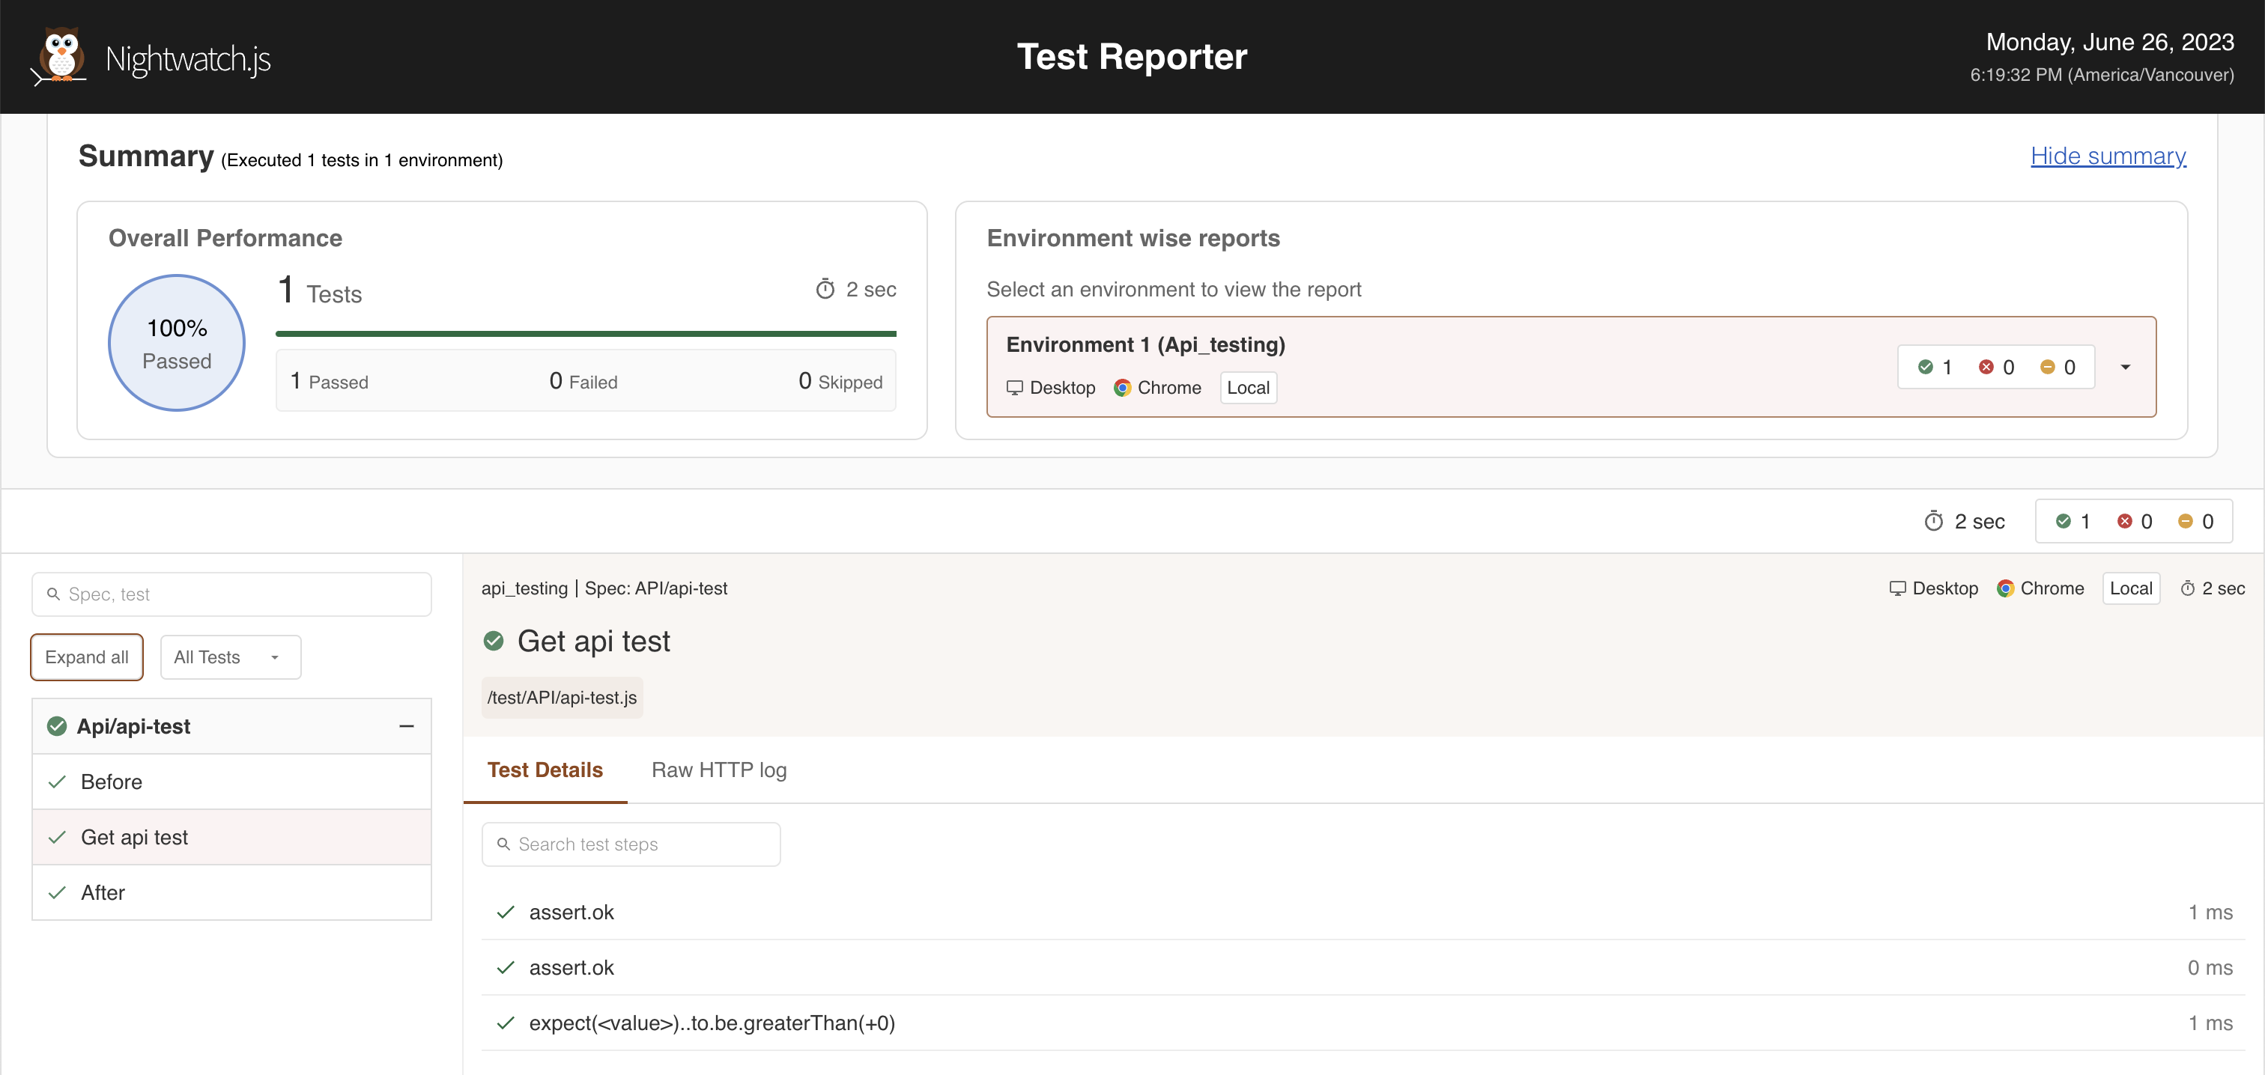Screen dimensions: 2265x1075
Task: Click the Desktop monitor icon in Environment 1
Action: click(1014, 388)
